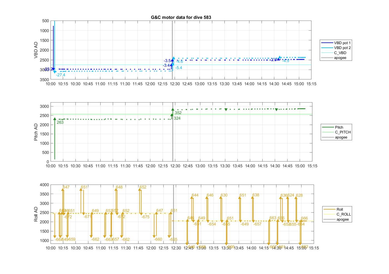Click the '-3.5' data label in the VBD plot

[x=167, y=61]
